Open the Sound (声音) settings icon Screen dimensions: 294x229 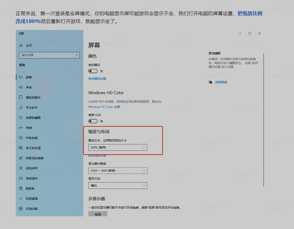click(x=21, y=87)
